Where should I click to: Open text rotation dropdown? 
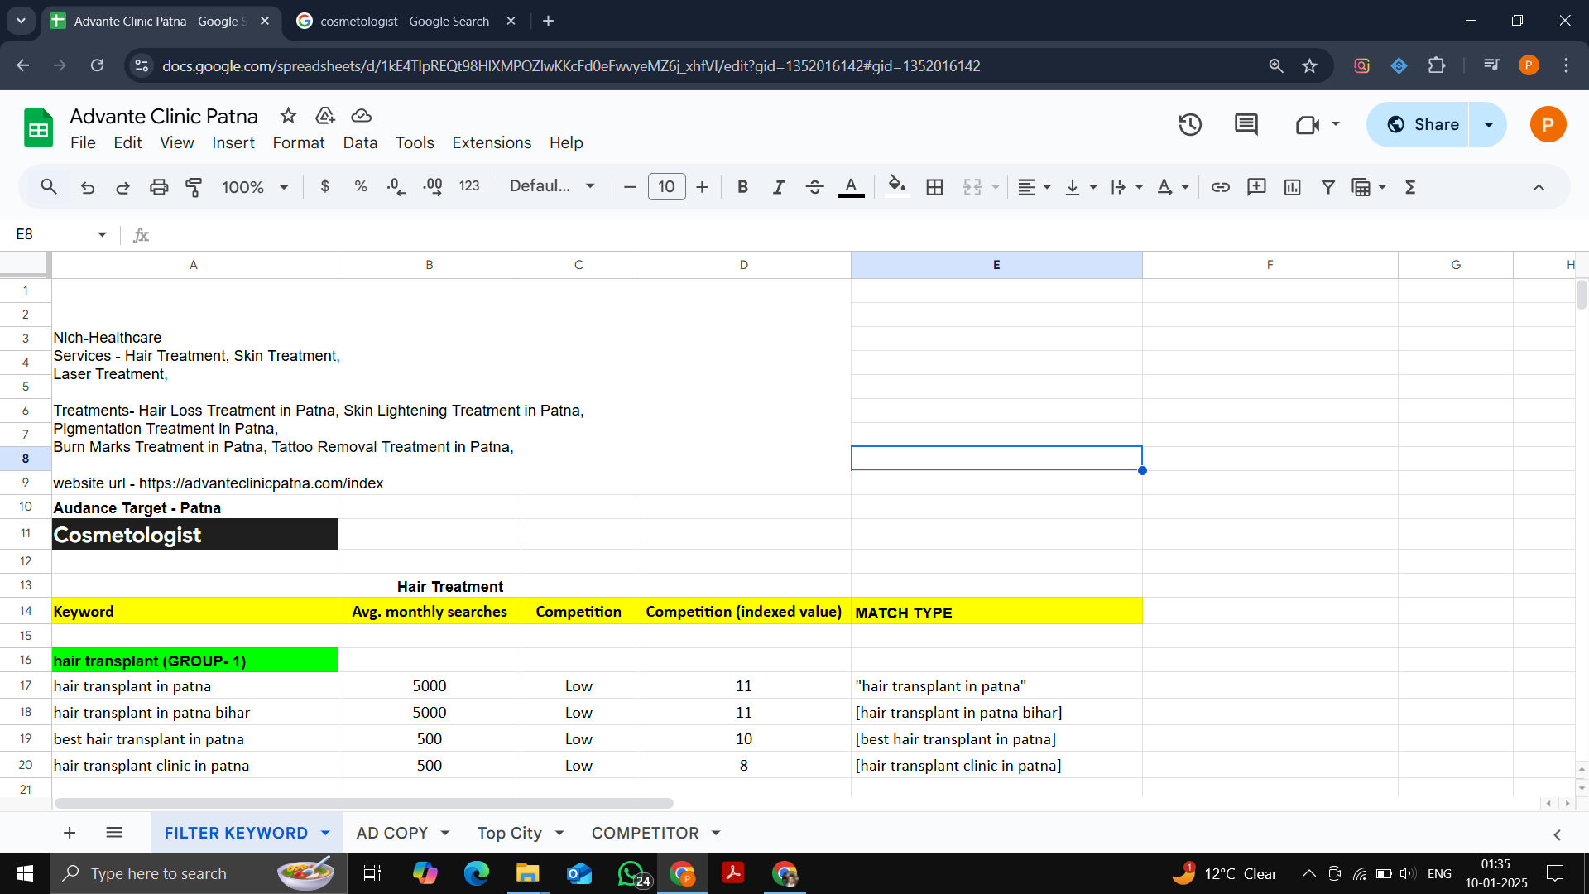1173,187
